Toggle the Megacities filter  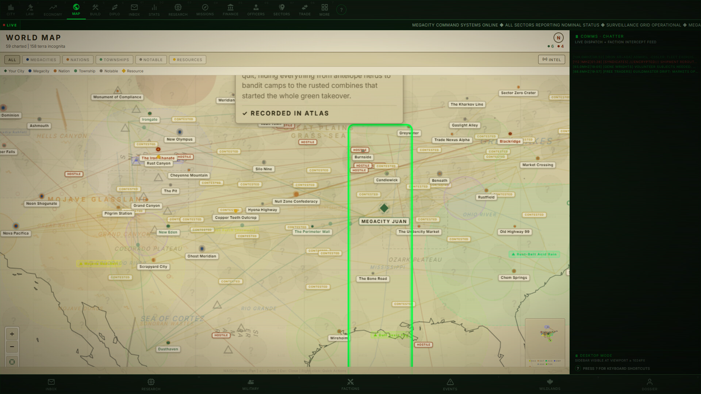pyautogui.click(x=41, y=60)
